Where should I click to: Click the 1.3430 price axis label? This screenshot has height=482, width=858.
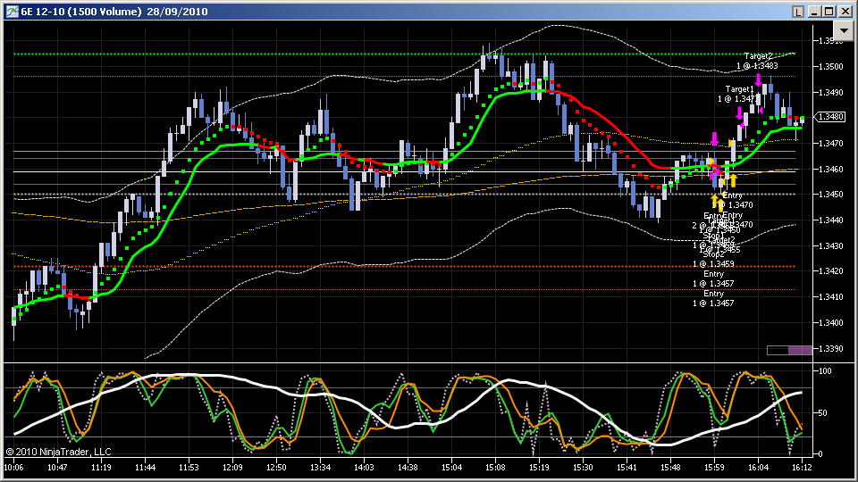pyautogui.click(x=830, y=246)
